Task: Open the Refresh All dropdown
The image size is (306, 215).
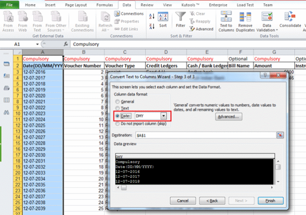Action: click(x=106, y=28)
